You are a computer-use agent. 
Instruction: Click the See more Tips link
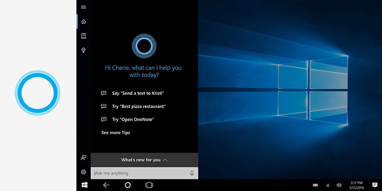tap(116, 133)
